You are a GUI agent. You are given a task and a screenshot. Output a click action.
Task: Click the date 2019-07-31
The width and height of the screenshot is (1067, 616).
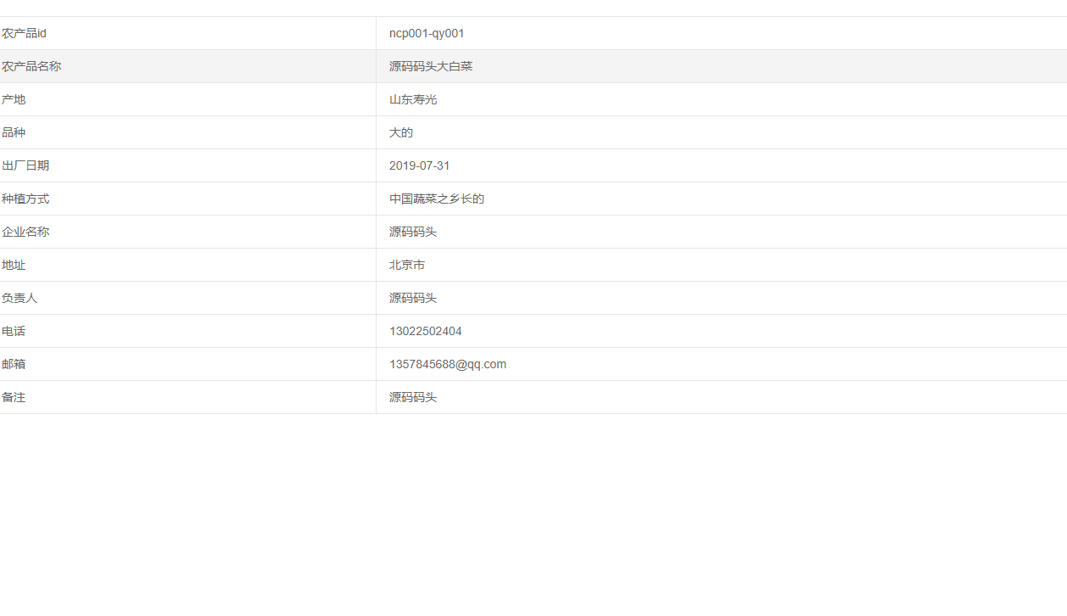tap(419, 165)
